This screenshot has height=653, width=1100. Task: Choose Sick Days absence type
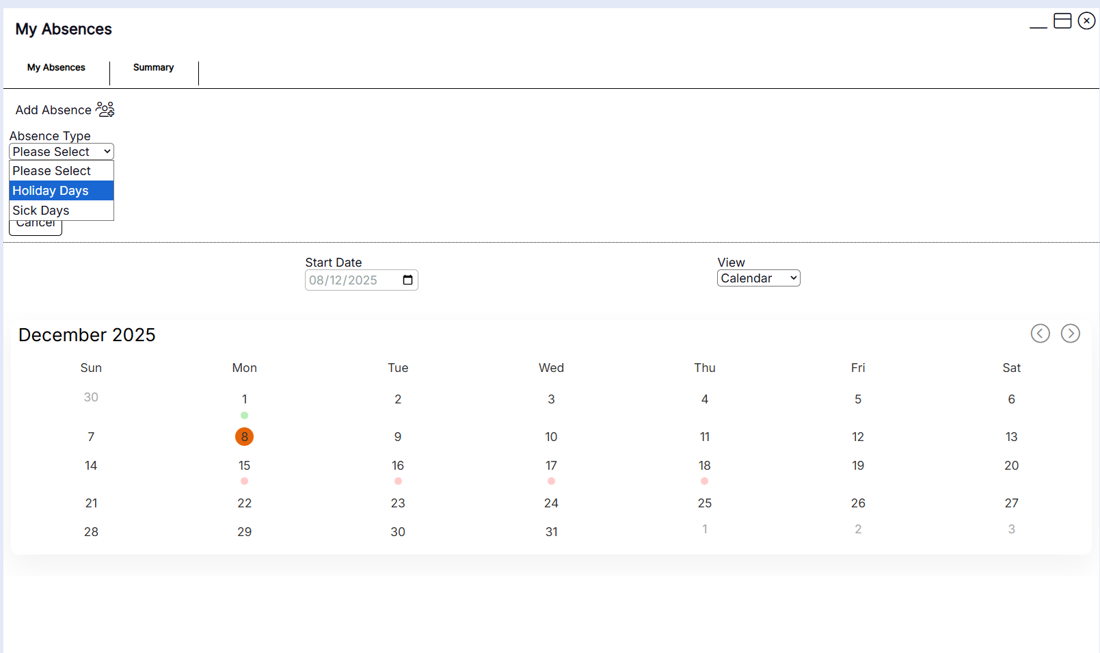pyautogui.click(x=62, y=211)
